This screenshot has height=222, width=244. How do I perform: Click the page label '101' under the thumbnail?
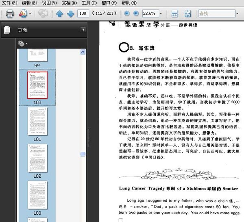click(37, 139)
